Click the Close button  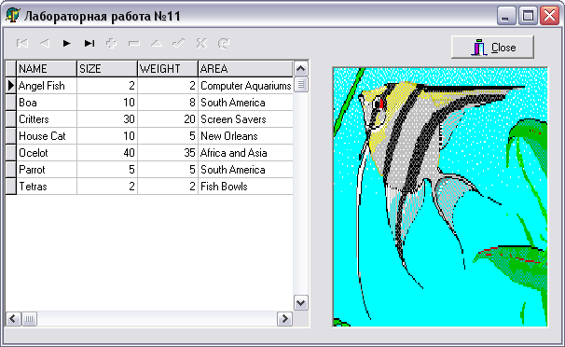click(492, 47)
